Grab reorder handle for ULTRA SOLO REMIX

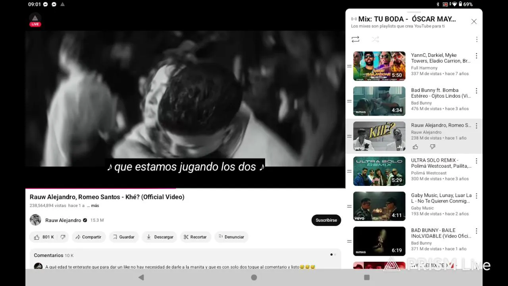pyautogui.click(x=349, y=171)
